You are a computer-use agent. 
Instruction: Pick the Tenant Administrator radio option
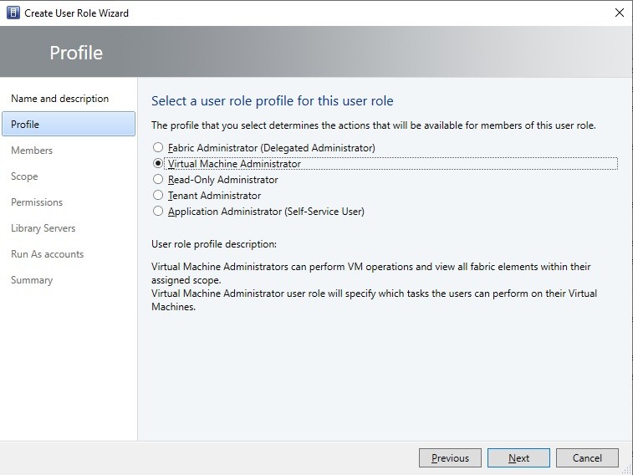tap(158, 196)
